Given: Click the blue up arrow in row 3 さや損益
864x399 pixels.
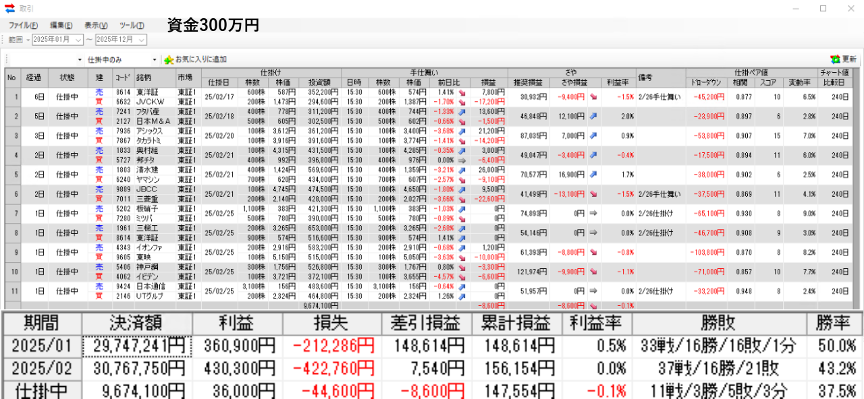Looking at the screenshot, I should [593, 135].
